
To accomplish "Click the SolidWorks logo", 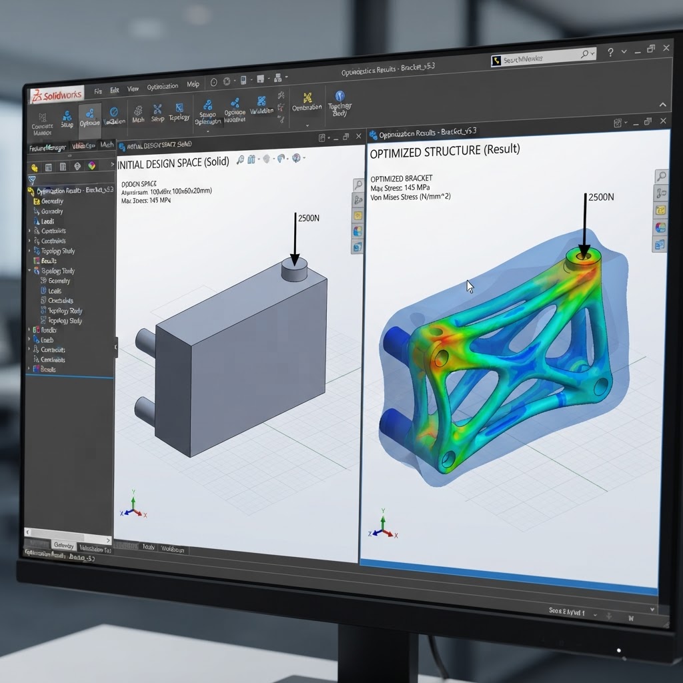I will click(x=57, y=96).
